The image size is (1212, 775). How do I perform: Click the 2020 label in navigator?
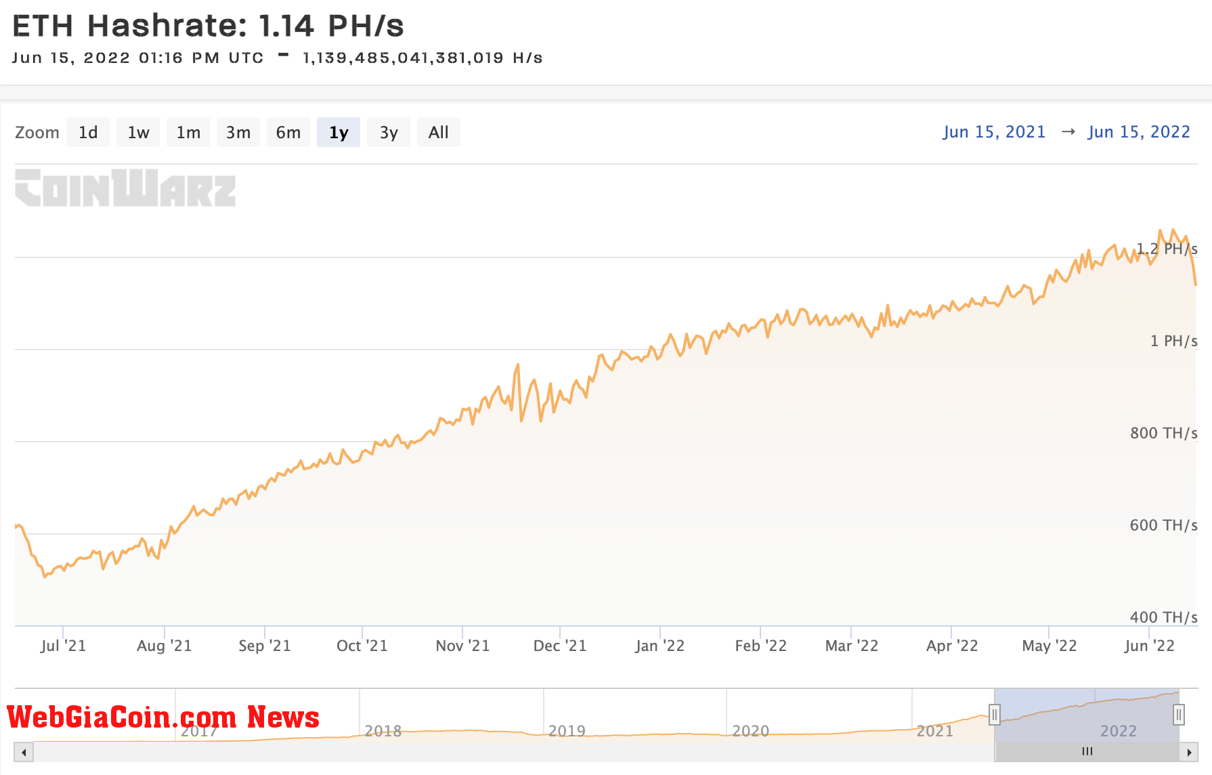pyautogui.click(x=751, y=731)
